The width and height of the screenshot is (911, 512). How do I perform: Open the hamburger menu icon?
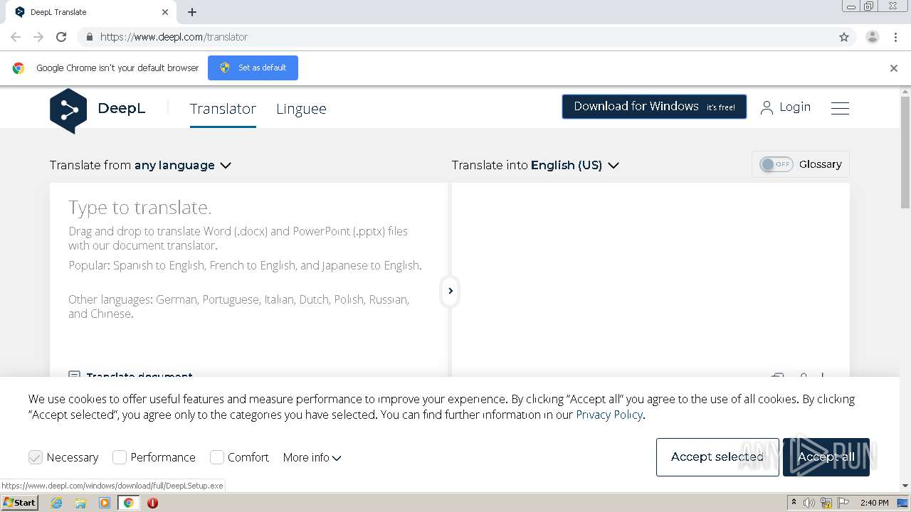pos(840,108)
